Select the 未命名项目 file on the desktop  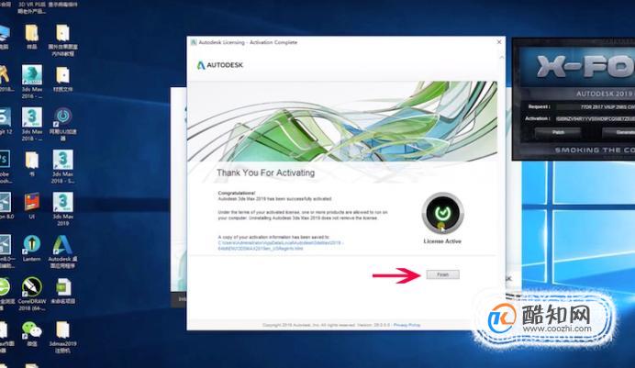click(x=62, y=291)
